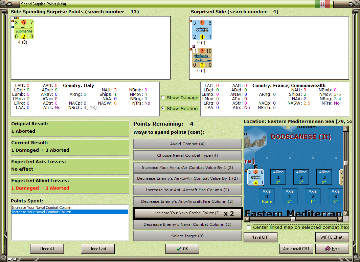Enable center linked map on selected combat hex

(249, 227)
